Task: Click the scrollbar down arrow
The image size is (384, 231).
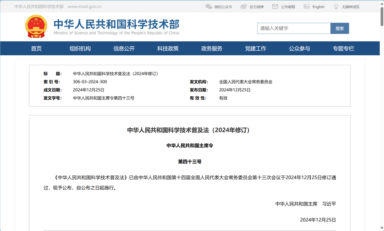Action: pos(382,228)
